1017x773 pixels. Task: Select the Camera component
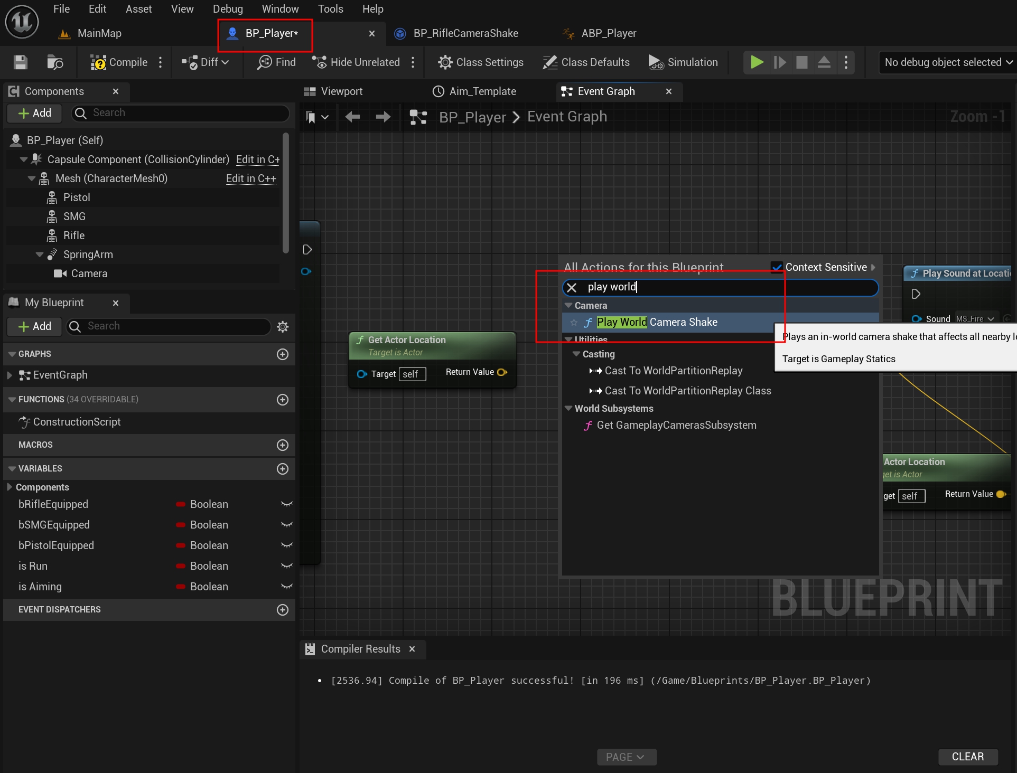[89, 274]
